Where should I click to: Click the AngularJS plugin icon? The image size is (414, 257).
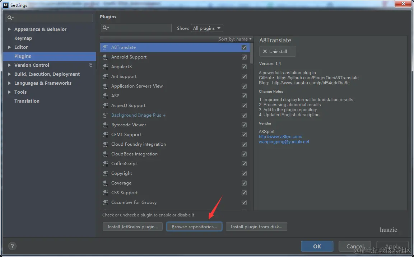point(105,67)
